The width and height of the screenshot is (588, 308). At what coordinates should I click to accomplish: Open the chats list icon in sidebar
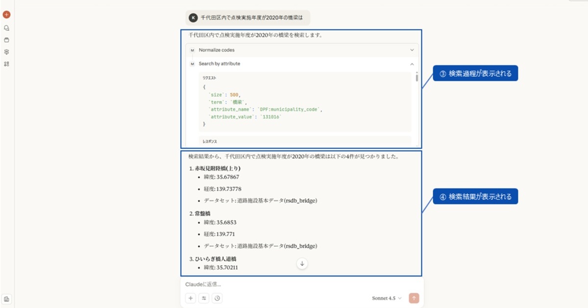pos(6,28)
